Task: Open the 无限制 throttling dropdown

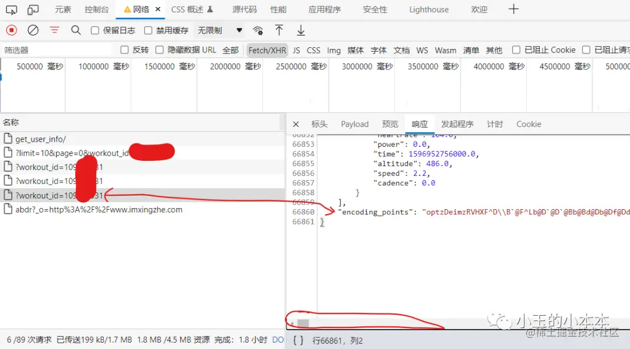Action: coord(220,30)
